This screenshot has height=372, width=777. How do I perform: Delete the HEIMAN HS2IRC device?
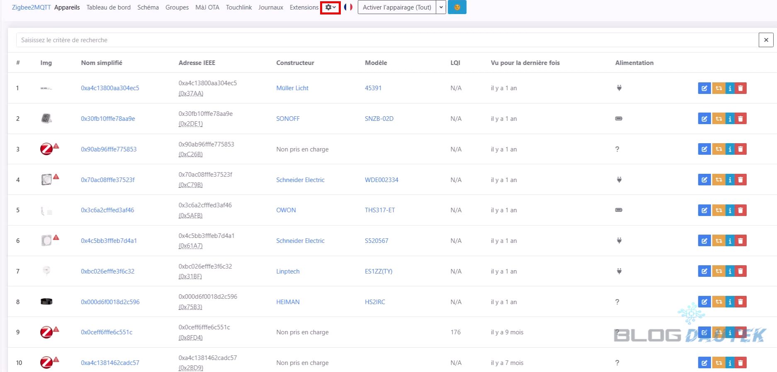[x=741, y=302]
